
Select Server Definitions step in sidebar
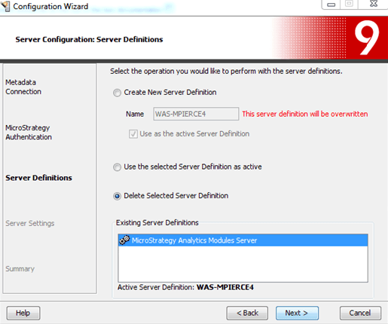tap(38, 178)
